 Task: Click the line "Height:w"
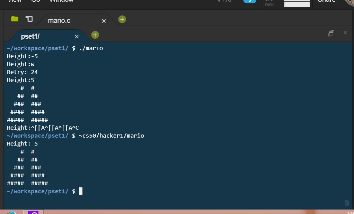(x=20, y=64)
